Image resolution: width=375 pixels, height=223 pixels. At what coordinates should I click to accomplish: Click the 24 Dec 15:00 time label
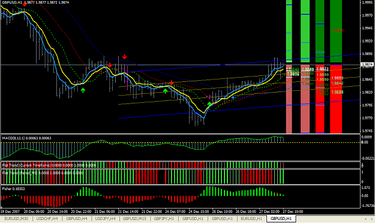199,211
